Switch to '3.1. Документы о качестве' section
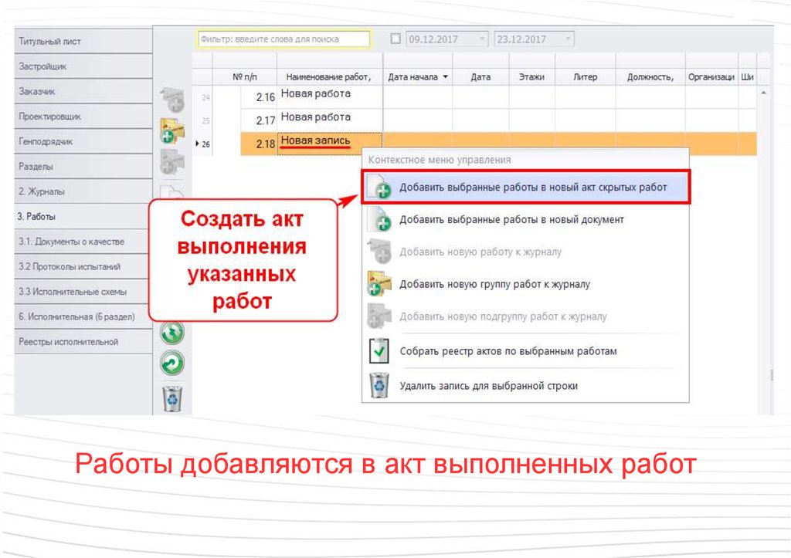This screenshot has width=791, height=558. pyautogui.click(x=76, y=242)
